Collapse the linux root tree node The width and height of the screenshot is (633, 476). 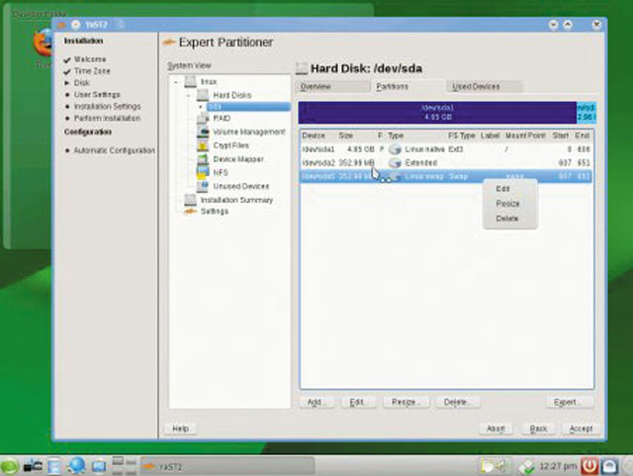175,81
